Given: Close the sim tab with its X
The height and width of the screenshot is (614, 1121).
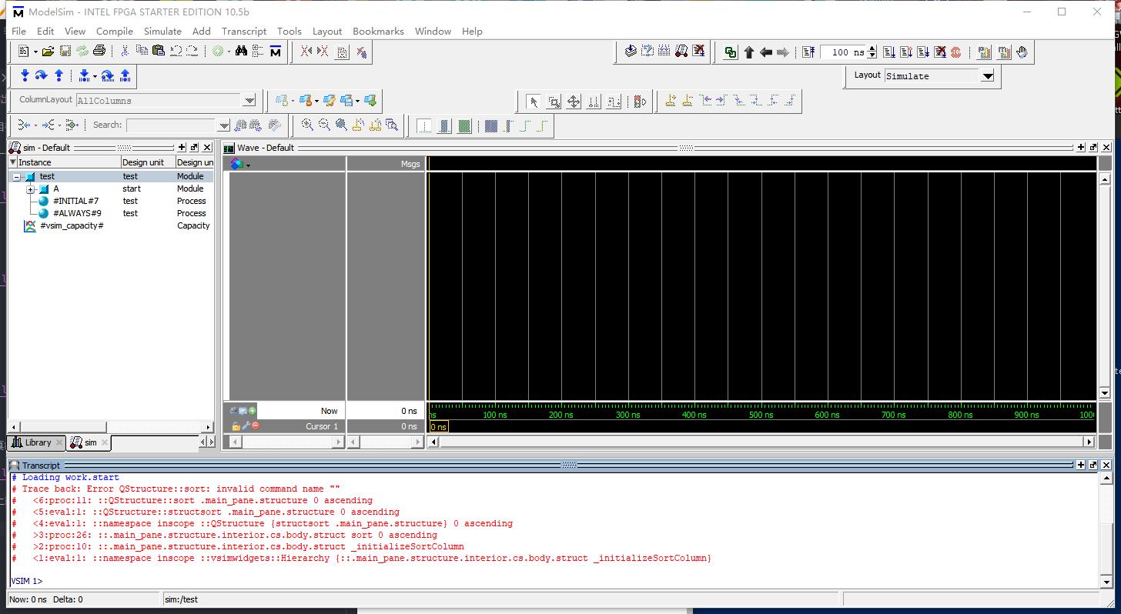Looking at the screenshot, I should pyautogui.click(x=105, y=442).
